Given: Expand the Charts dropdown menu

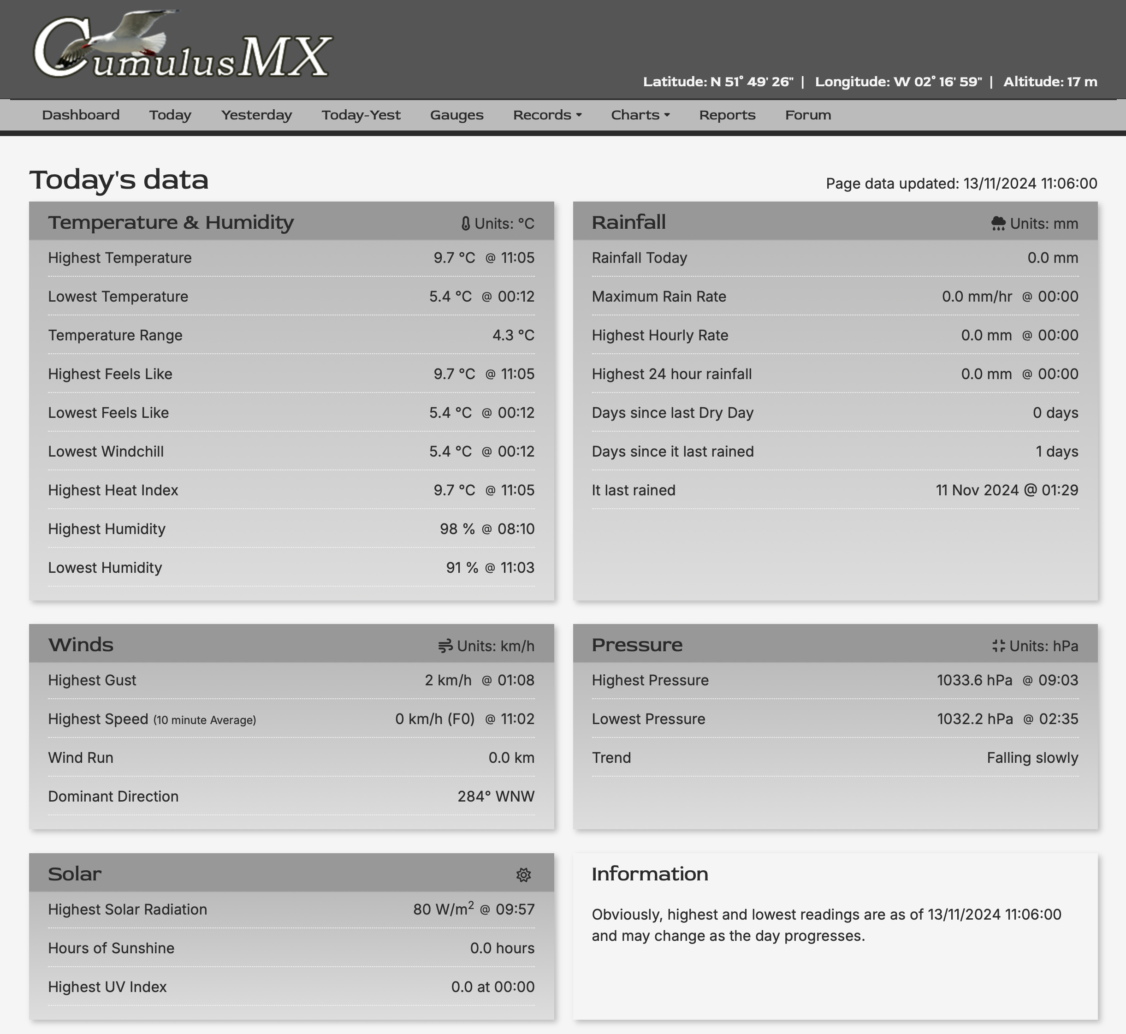Looking at the screenshot, I should point(635,115).
